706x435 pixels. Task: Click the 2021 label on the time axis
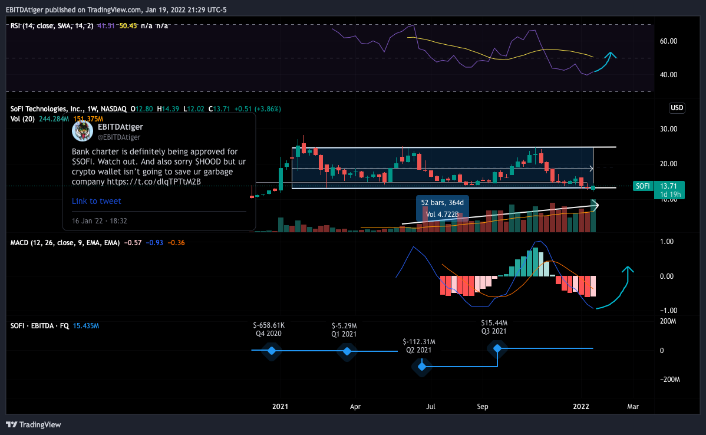[280, 406]
